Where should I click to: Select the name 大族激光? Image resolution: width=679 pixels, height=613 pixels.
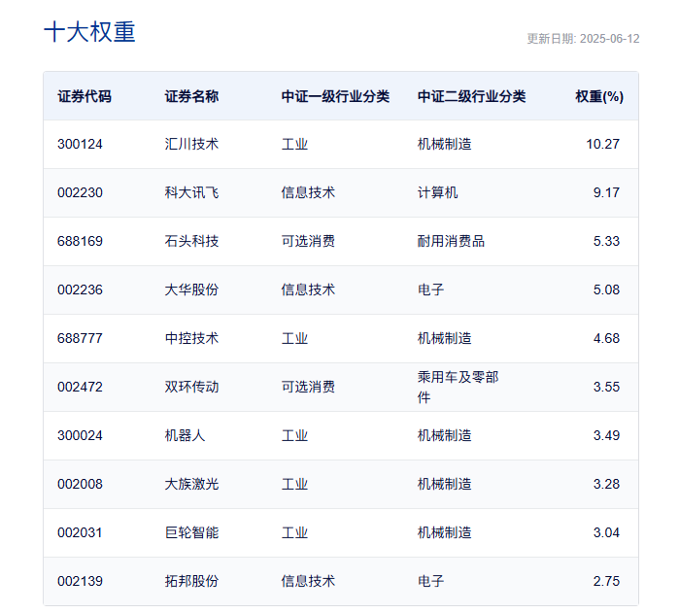point(191,484)
